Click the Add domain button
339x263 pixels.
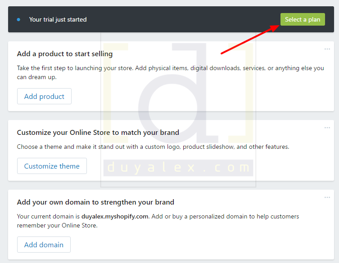click(44, 245)
